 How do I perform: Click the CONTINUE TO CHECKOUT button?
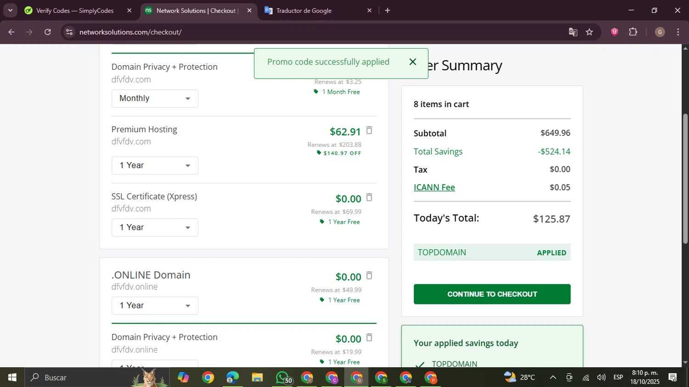coord(492,294)
